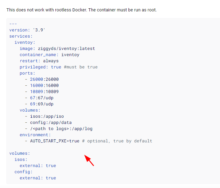Click the version '3.9' line

point(27,30)
